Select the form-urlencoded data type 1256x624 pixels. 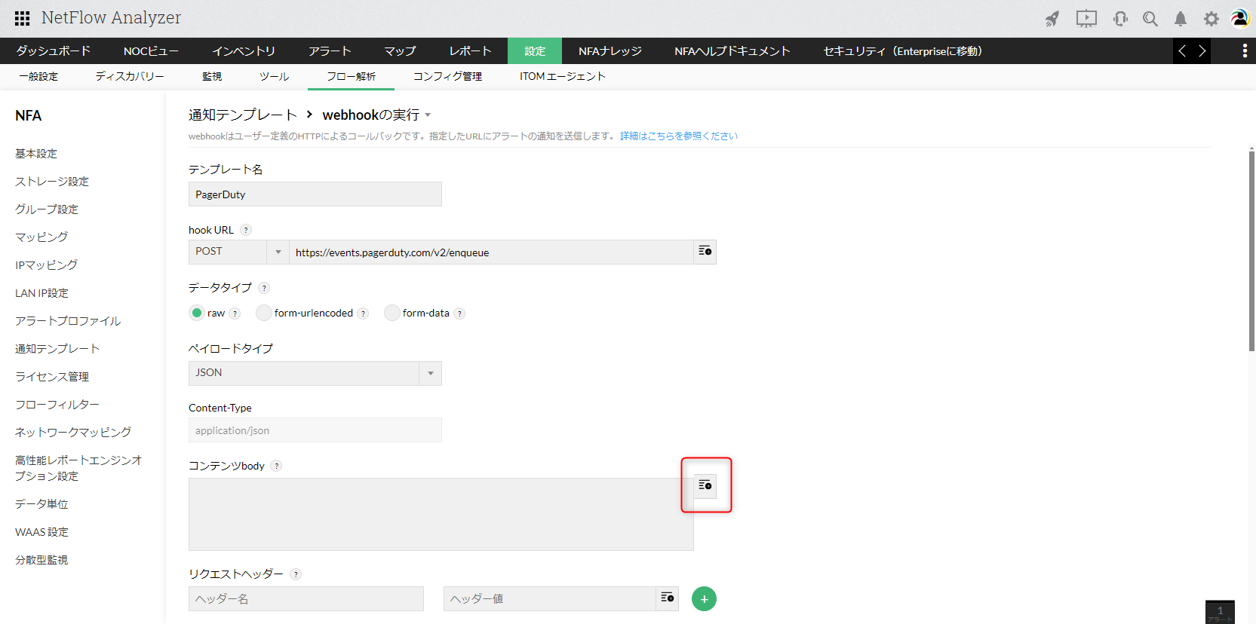tap(263, 313)
